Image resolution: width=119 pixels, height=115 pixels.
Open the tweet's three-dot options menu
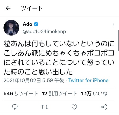point(113,24)
